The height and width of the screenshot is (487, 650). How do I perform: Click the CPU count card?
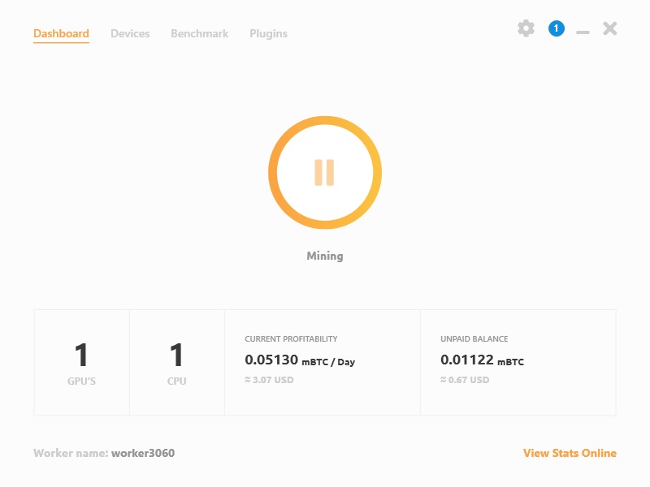point(177,362)
